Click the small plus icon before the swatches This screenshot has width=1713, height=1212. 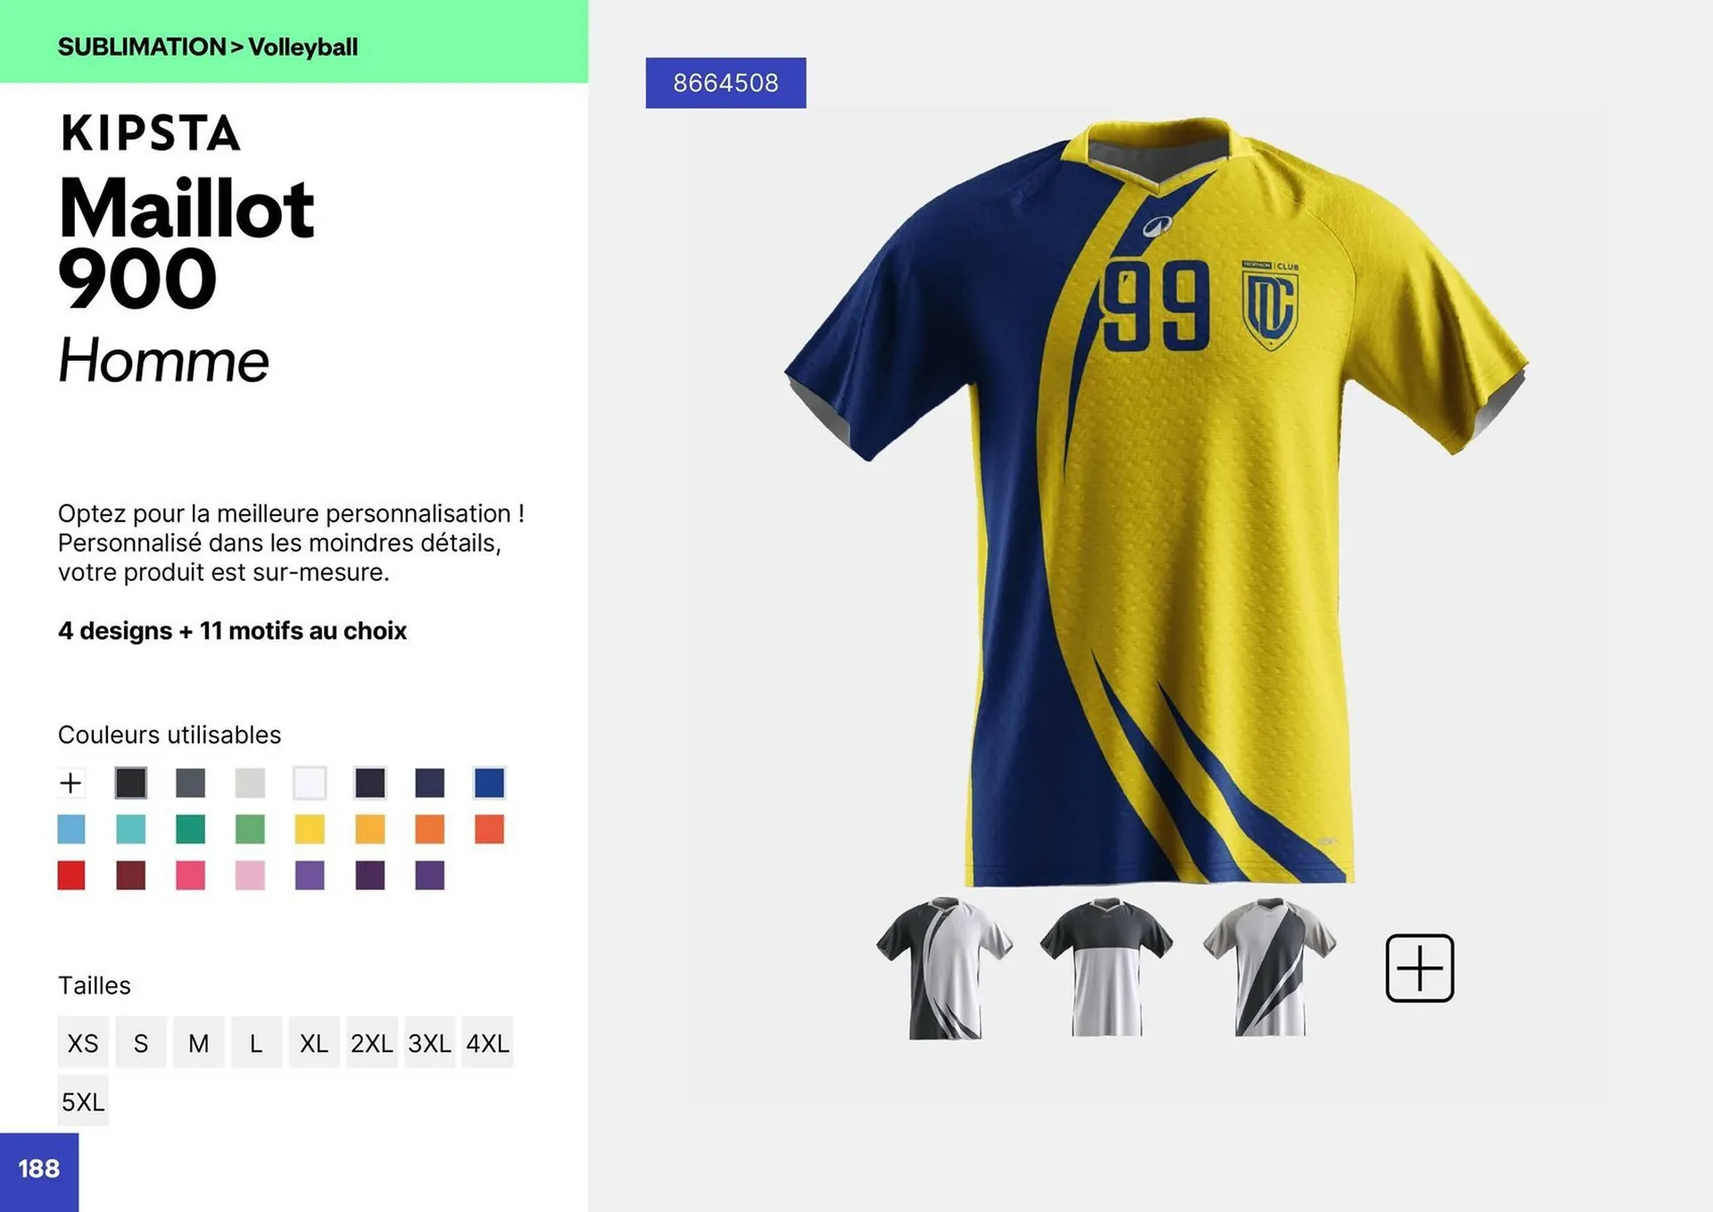[x=70, y=783]
